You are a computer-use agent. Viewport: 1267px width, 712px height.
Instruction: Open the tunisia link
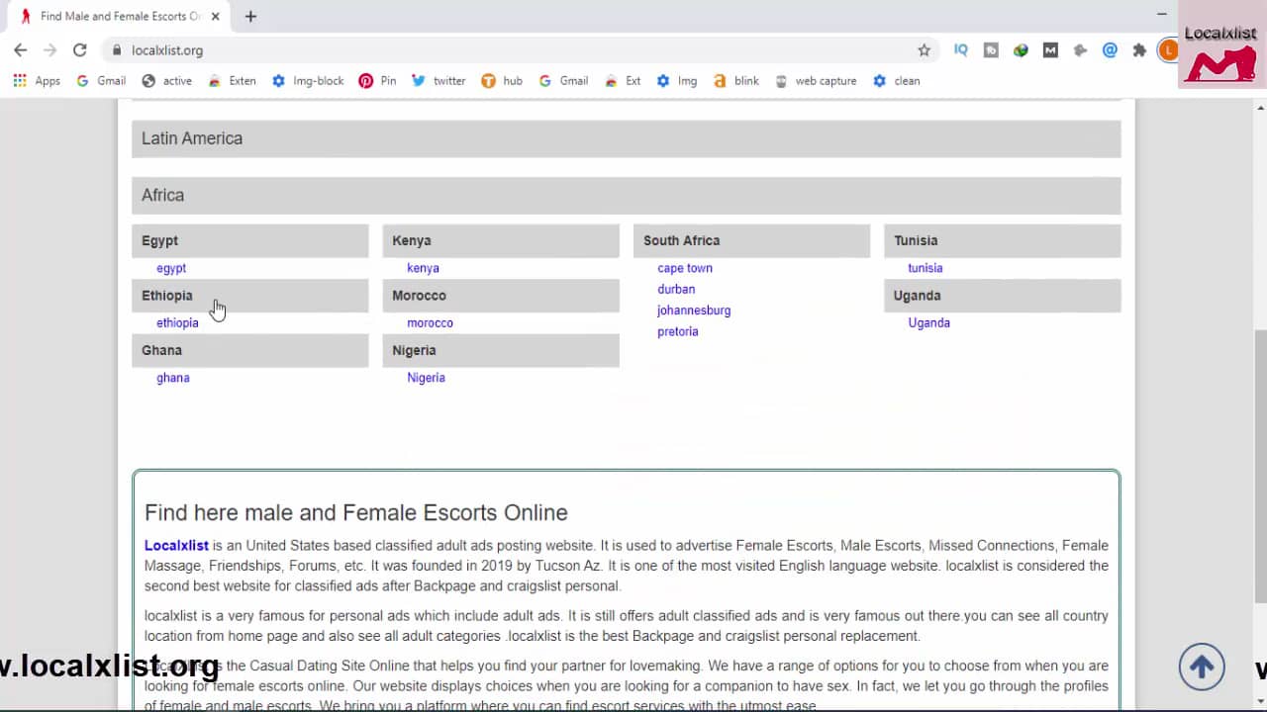point(926,268)
